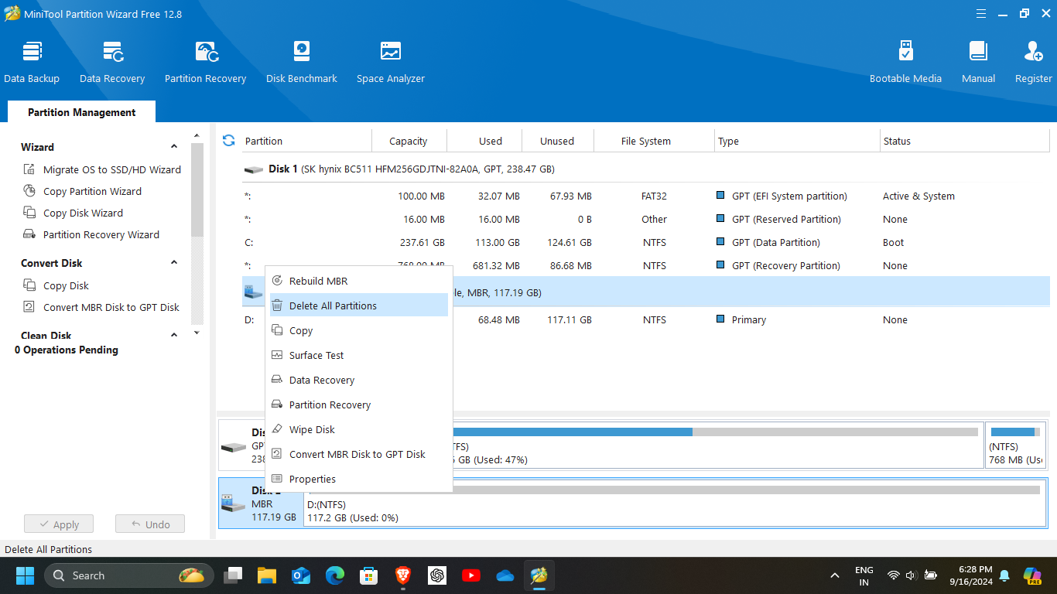This screenshot has width=1057, height=594.
Task: Click Convert MBR Disk to GPT Disk in sidebar
Action: pos(111,307)
